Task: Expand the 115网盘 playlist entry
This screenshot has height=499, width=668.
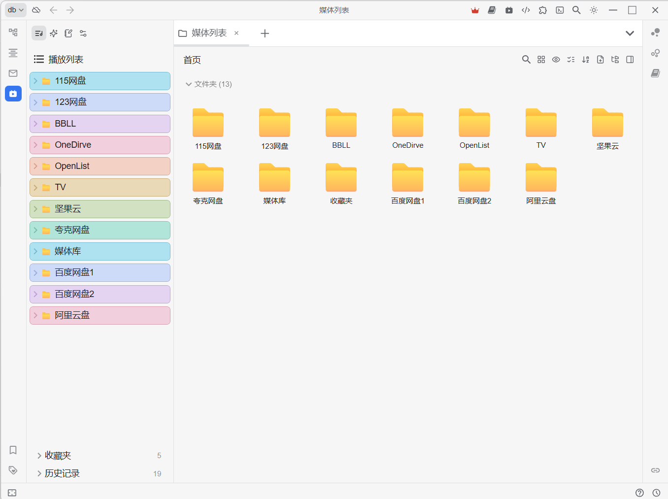Action: click(35, 80)
